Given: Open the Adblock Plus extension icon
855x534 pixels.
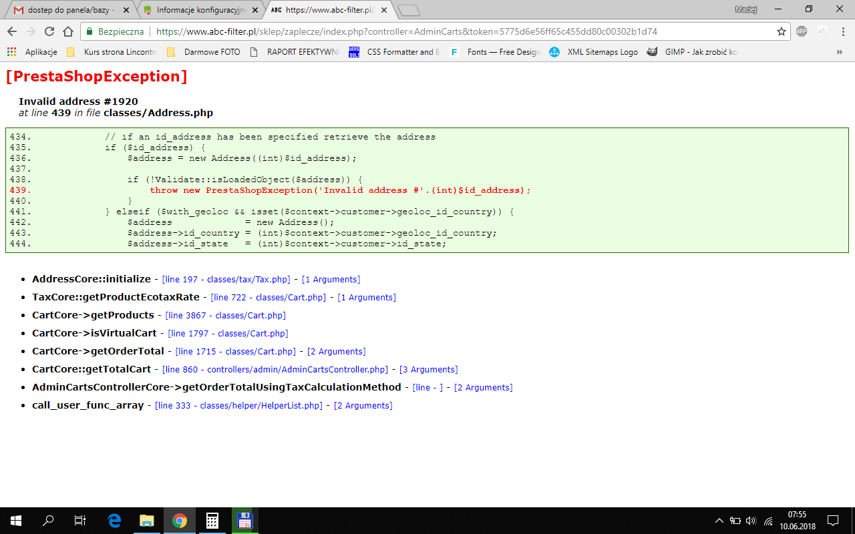Looking at the screenshot, I should pos(802,31).
